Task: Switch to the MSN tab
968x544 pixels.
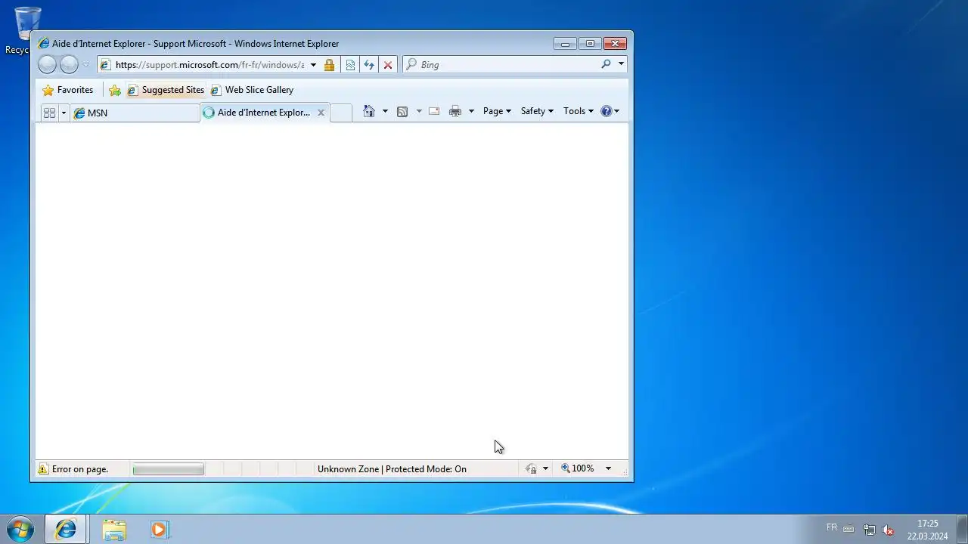Action: [x=135, y=113]
